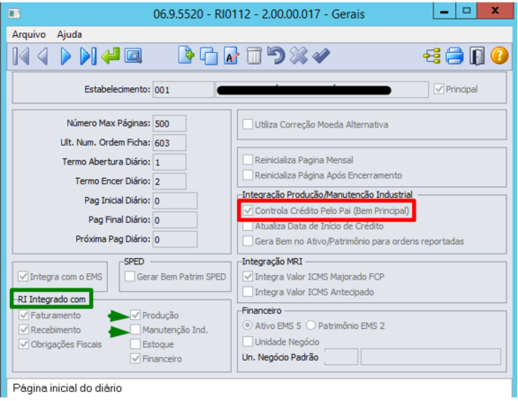Viewport: 518px width, 401px height.
Task: Go to first record with navigation icon
Action: (x=22, y=56)
